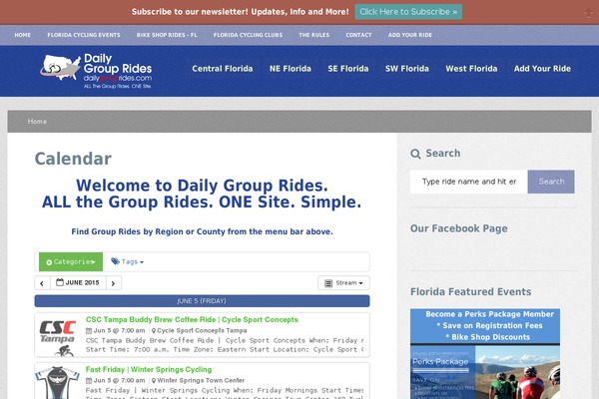Click Winter Springs Town Center location
The image size is (599, 399).
click(199, 381)
